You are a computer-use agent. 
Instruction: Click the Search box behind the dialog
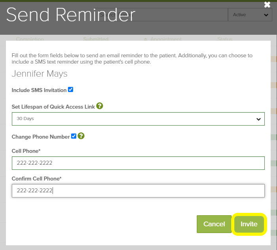click(178, 15)
